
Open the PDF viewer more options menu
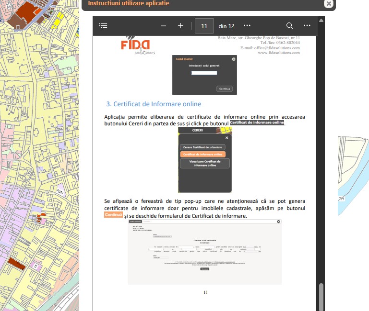tap(307, 25)
